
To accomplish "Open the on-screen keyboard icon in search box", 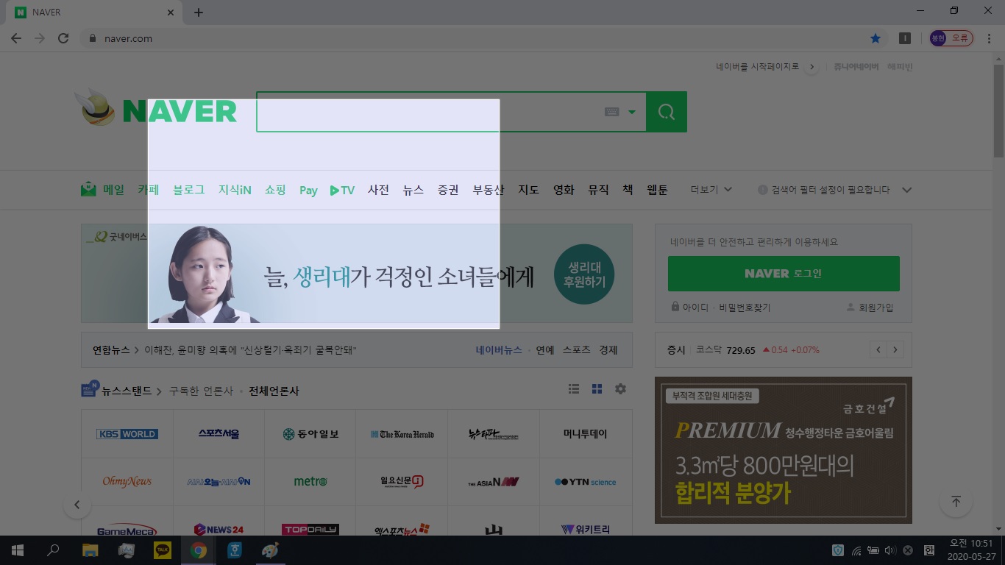I will point(611,112).
